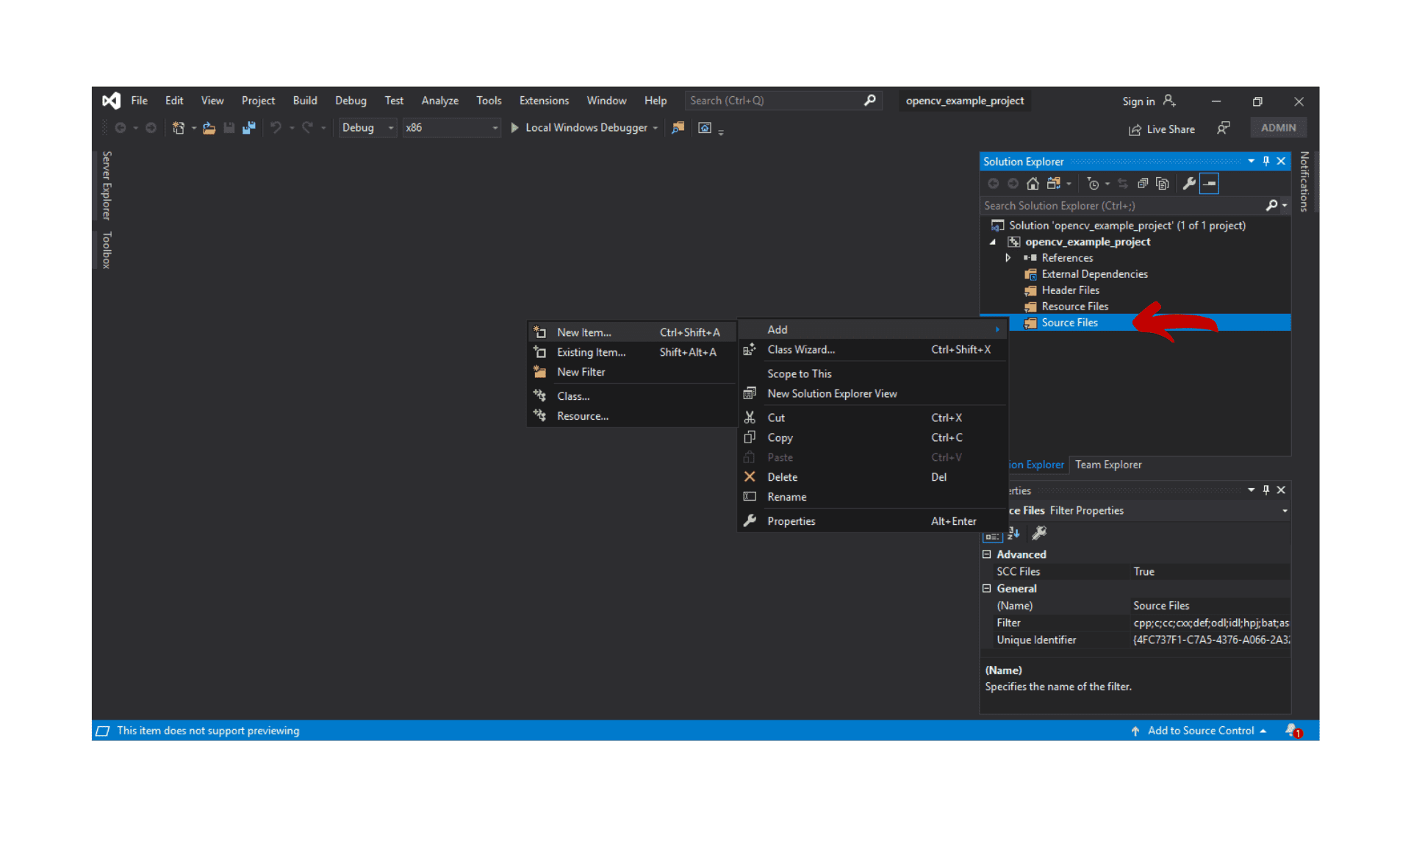Select Class... in the Add submenu

(x=631, y=396)
